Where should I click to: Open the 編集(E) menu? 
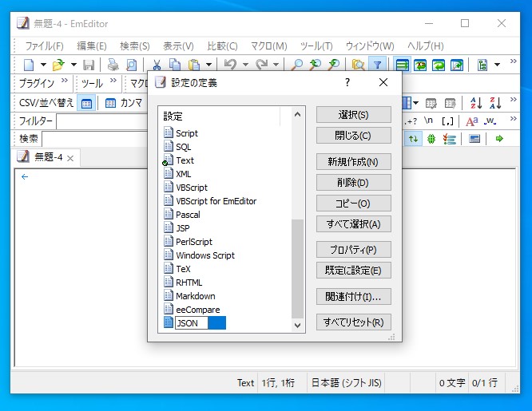tap(92, 45)
